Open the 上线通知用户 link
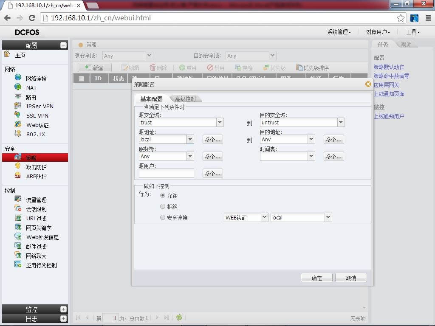Viewport: 435px width, 326px height. tap(389, 116)
